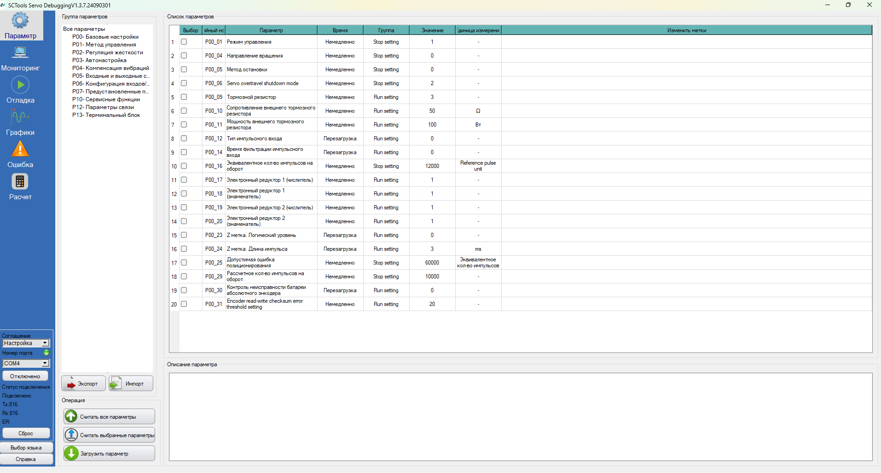Click value 10000 for P00_29
Viewport: 881px width, 473px height.
click(x=432, y=277)
